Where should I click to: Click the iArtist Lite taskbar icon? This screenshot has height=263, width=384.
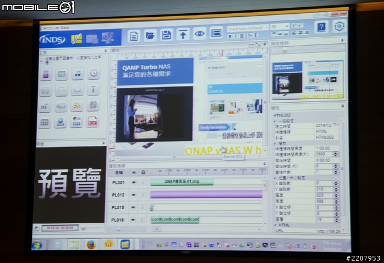click(125, 244)
